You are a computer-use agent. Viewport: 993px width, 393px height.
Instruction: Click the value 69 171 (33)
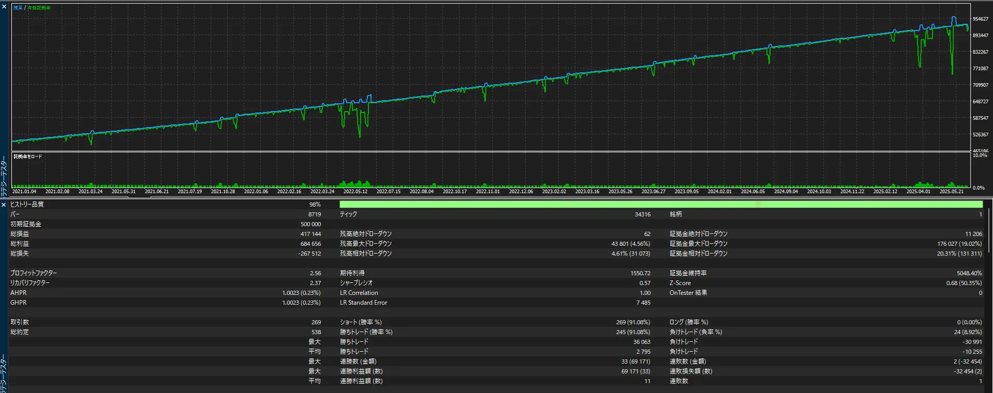pyautogui.click(x=636, y=371)
